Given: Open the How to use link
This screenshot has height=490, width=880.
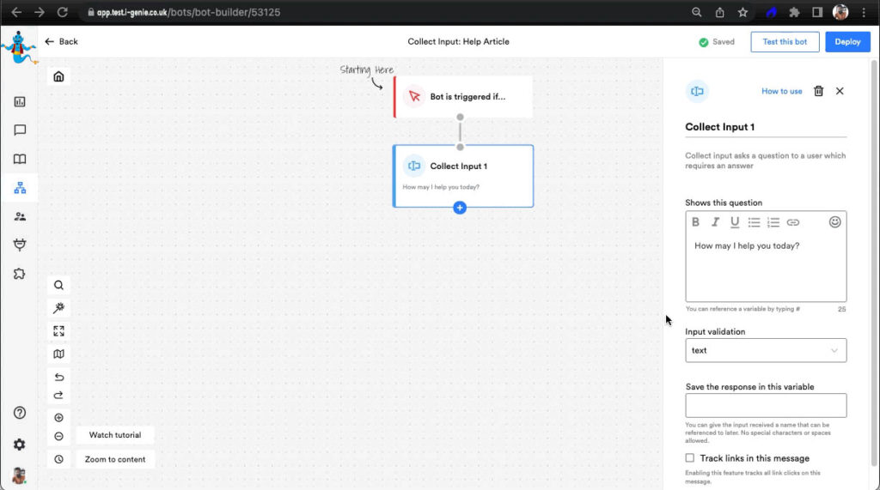Looking at the screenshot, I should coord(781,92).
